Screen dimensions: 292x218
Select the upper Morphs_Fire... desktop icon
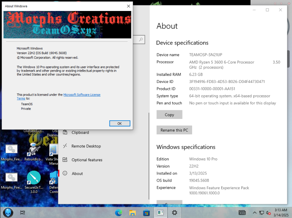[x=12, y=152]
